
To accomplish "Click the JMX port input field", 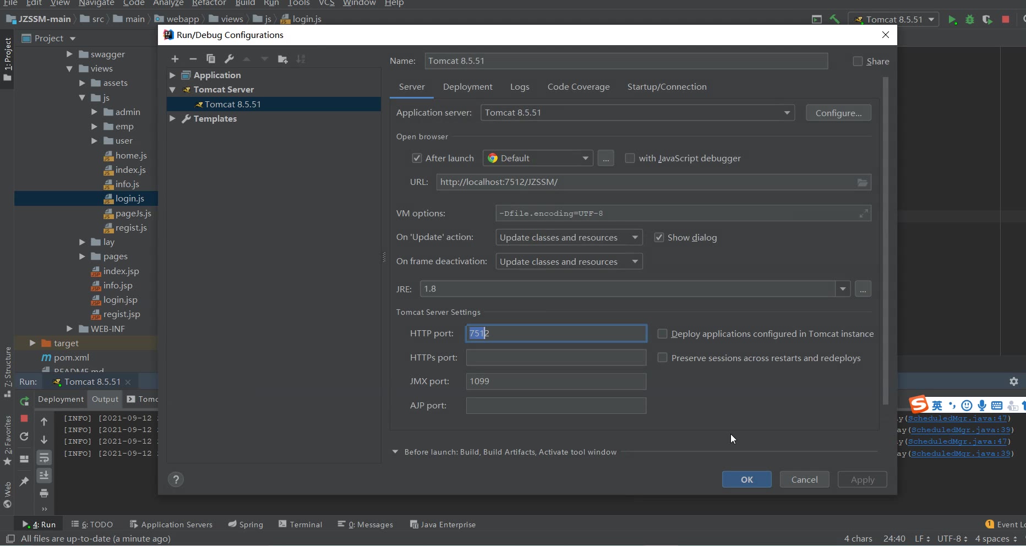I will tap(556, 381).
